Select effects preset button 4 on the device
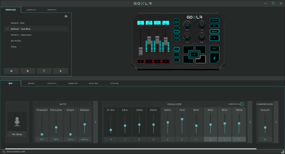The image size is (285, 154). click(176, 32)
